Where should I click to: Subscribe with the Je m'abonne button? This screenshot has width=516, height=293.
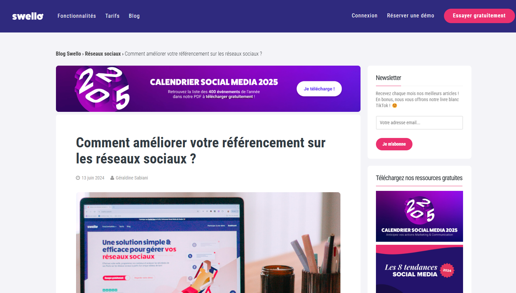394,144
